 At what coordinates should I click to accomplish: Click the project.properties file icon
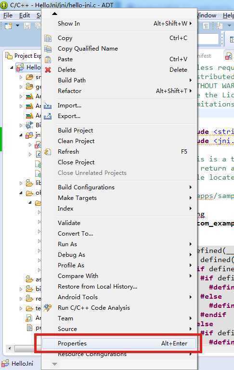[29, 328]
